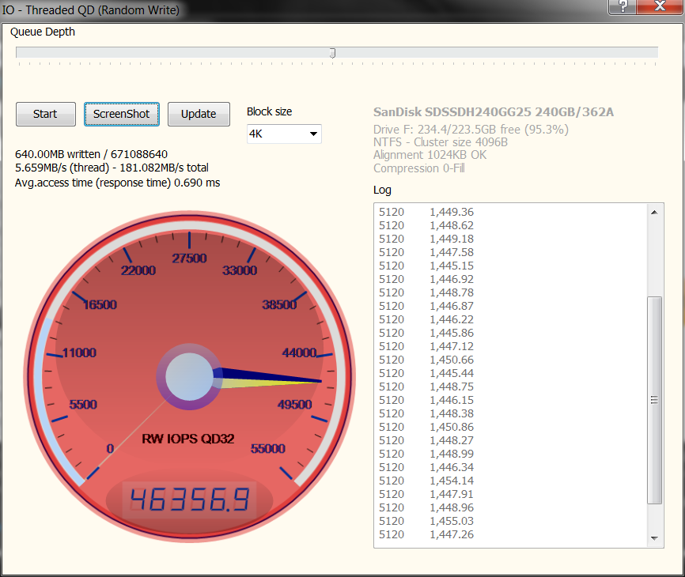Click the blue gauge needle tip

[x=316, y=381]
